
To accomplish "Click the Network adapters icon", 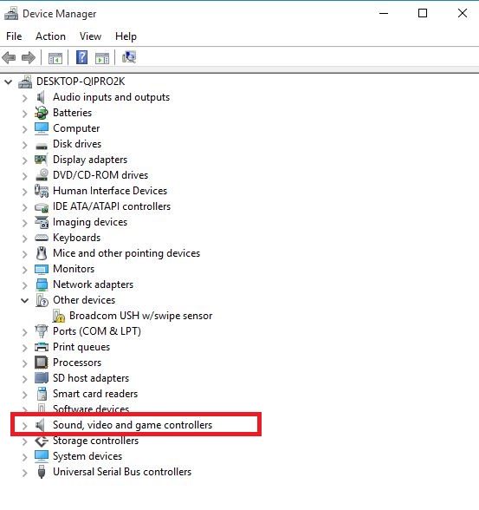I will coord(42,284).
